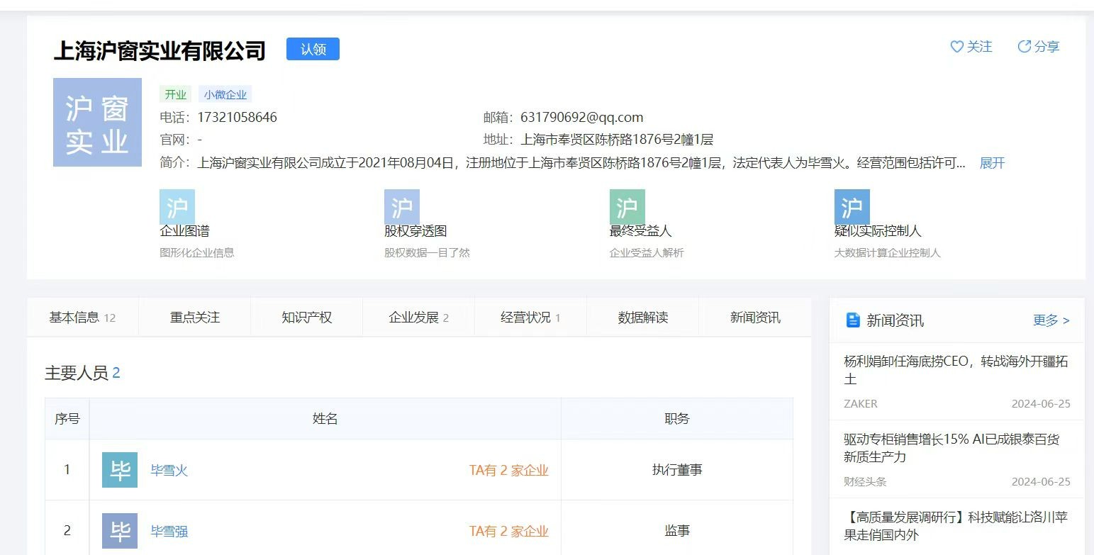The image size is (1094, 555).
Task: Open the 企业图谱 icon
Action: (x=177, y=207)
